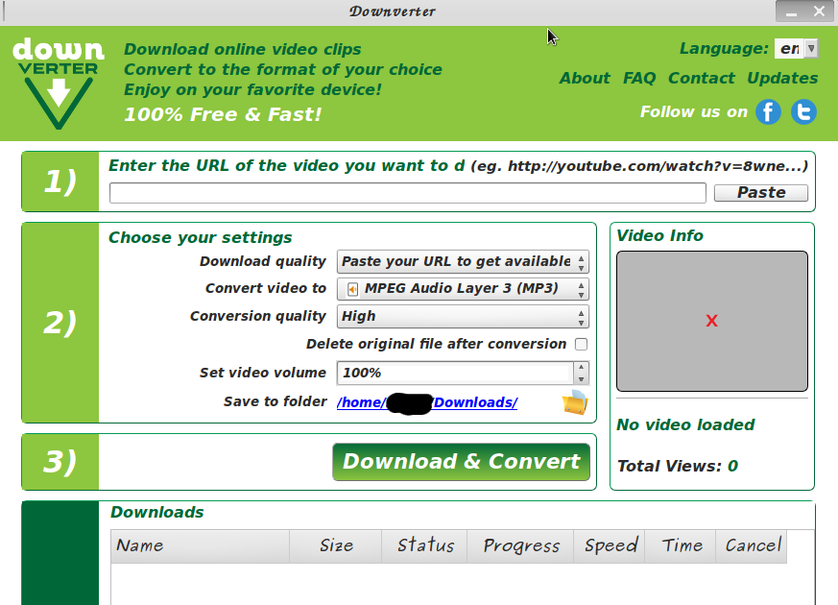
Task: Open the Conversion quality dropdown
Action: click(x=463, y=316)
